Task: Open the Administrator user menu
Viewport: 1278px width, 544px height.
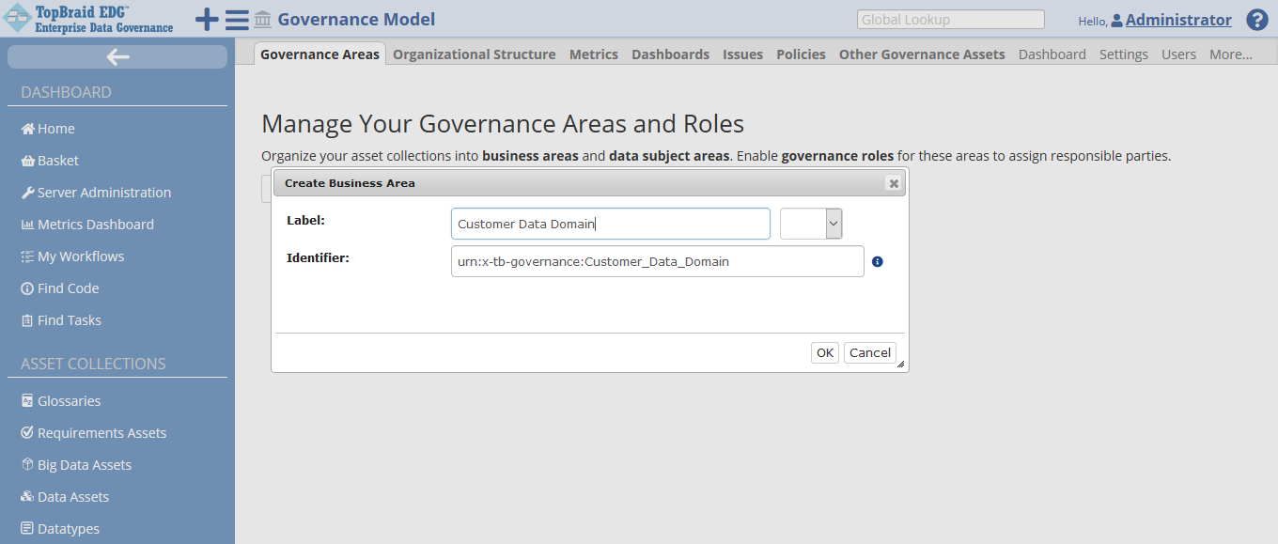Action: pos(1177,20)
